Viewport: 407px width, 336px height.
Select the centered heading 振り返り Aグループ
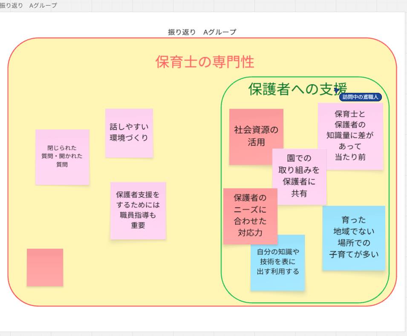click(202, 32)
